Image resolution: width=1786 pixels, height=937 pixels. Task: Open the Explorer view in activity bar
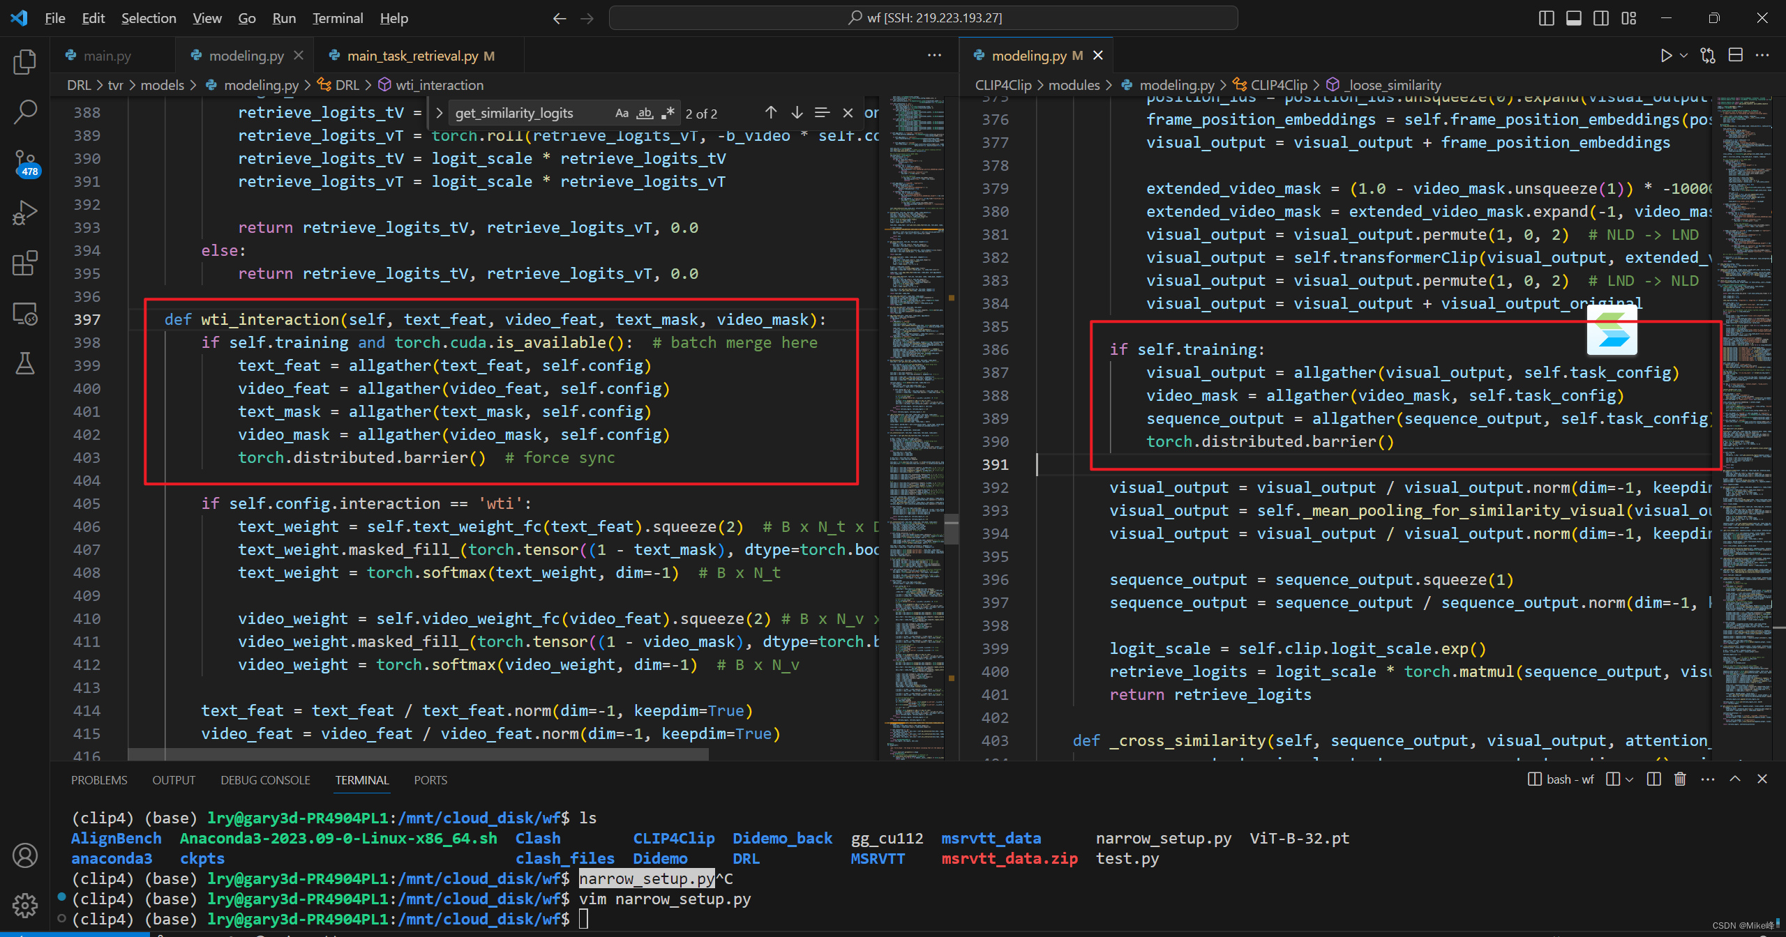tap(25, 62)
